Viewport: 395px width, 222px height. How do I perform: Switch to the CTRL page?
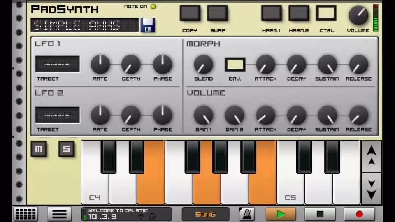click(x=326, y=13)
